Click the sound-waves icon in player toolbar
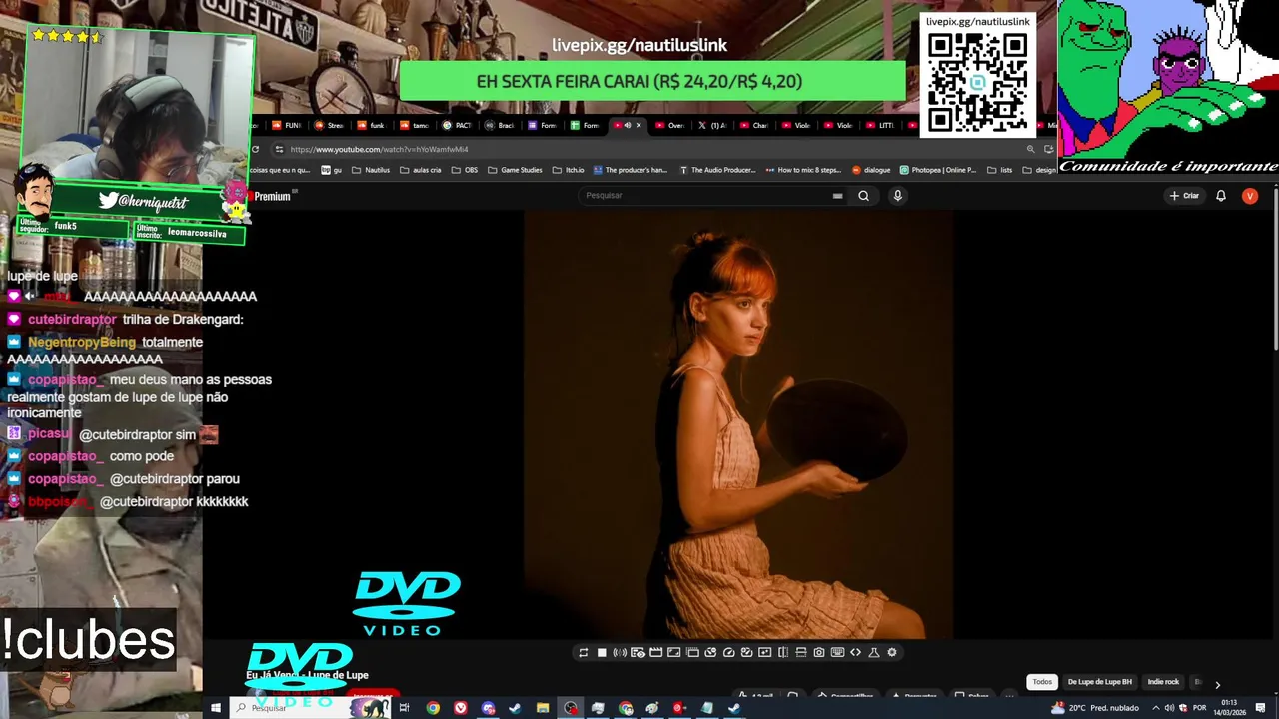1279x719 pixels. pyautogui.click(x=620, y=652)
